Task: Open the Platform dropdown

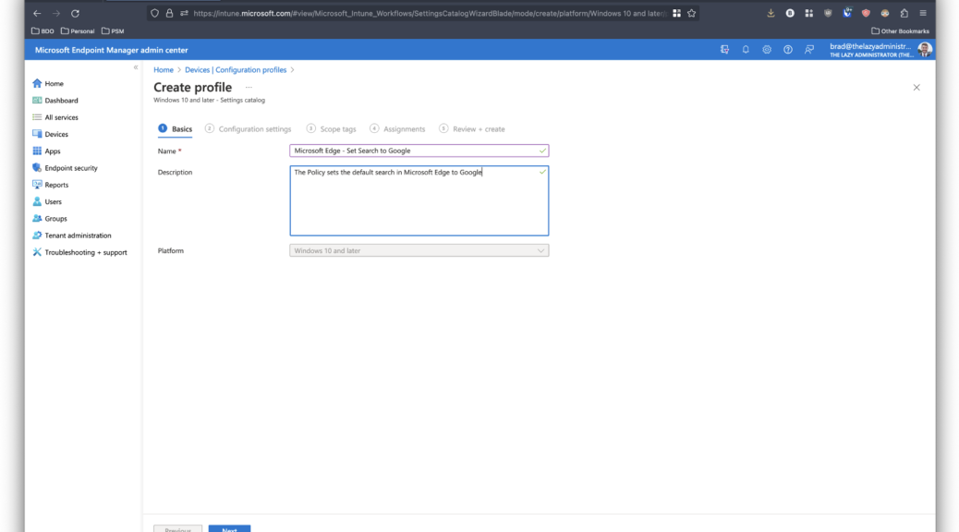Action: [419, 250]
